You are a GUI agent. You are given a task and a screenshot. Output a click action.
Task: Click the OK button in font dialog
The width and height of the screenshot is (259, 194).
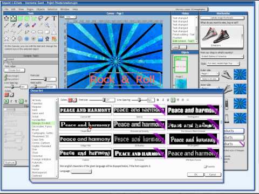(195, 175)
